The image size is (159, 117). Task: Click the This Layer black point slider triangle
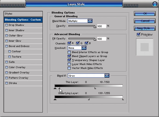55,88
